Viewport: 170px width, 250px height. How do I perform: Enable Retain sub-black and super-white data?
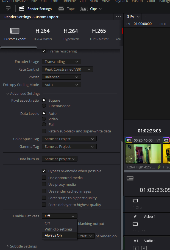(44, 131)
